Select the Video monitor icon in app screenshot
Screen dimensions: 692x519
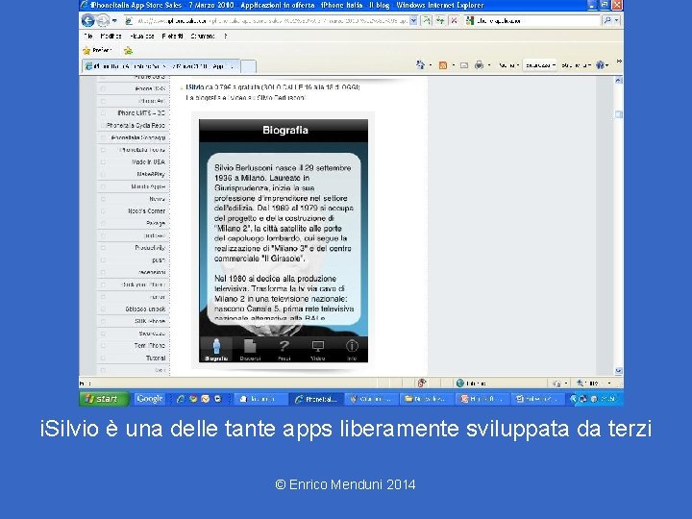(x=318, y=350)
